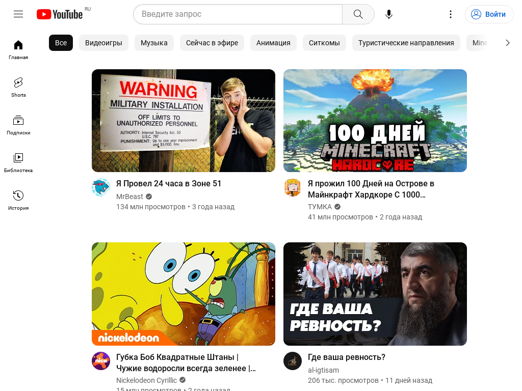522x391 pixels.
Task: Open the ТУМКА channel name link
Action: (320, 207)
